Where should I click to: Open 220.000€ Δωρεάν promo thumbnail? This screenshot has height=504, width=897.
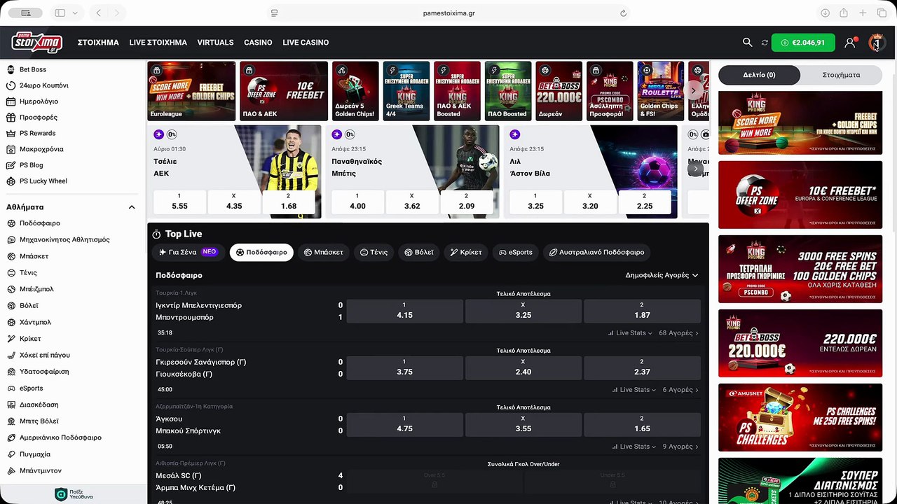point(559,91)
